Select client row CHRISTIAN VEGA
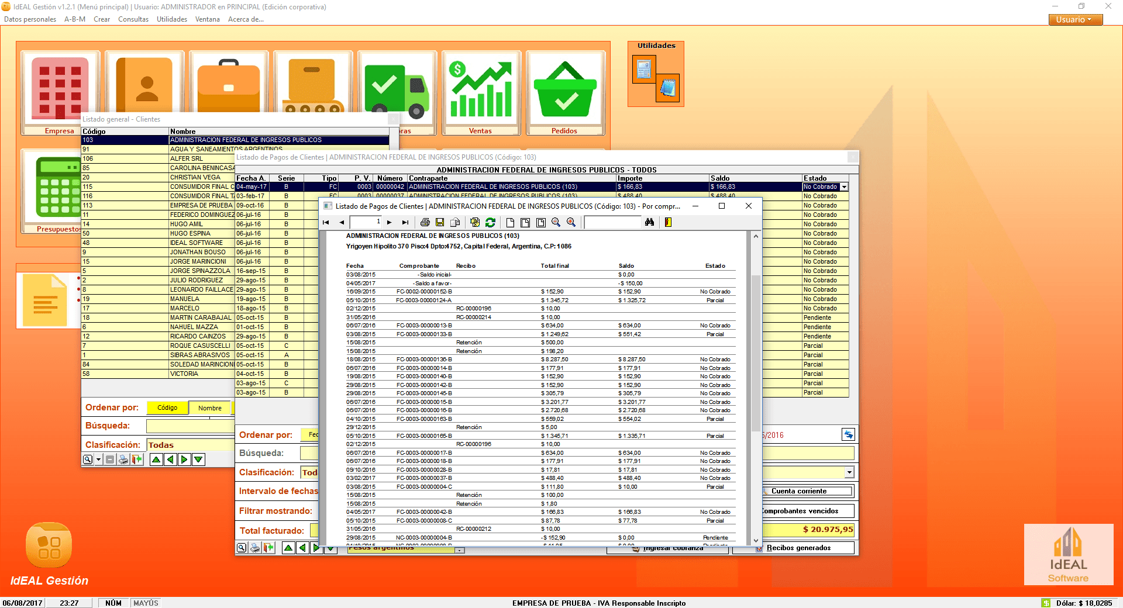This screenshot has width=1123, height=608. pos(158,178)
